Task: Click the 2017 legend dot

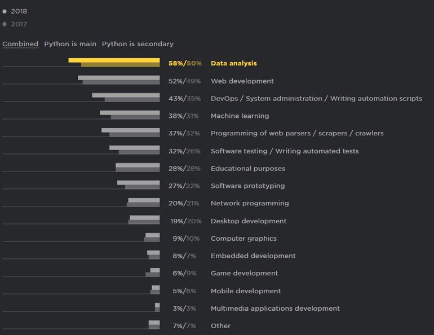Action: click(5, 24)
